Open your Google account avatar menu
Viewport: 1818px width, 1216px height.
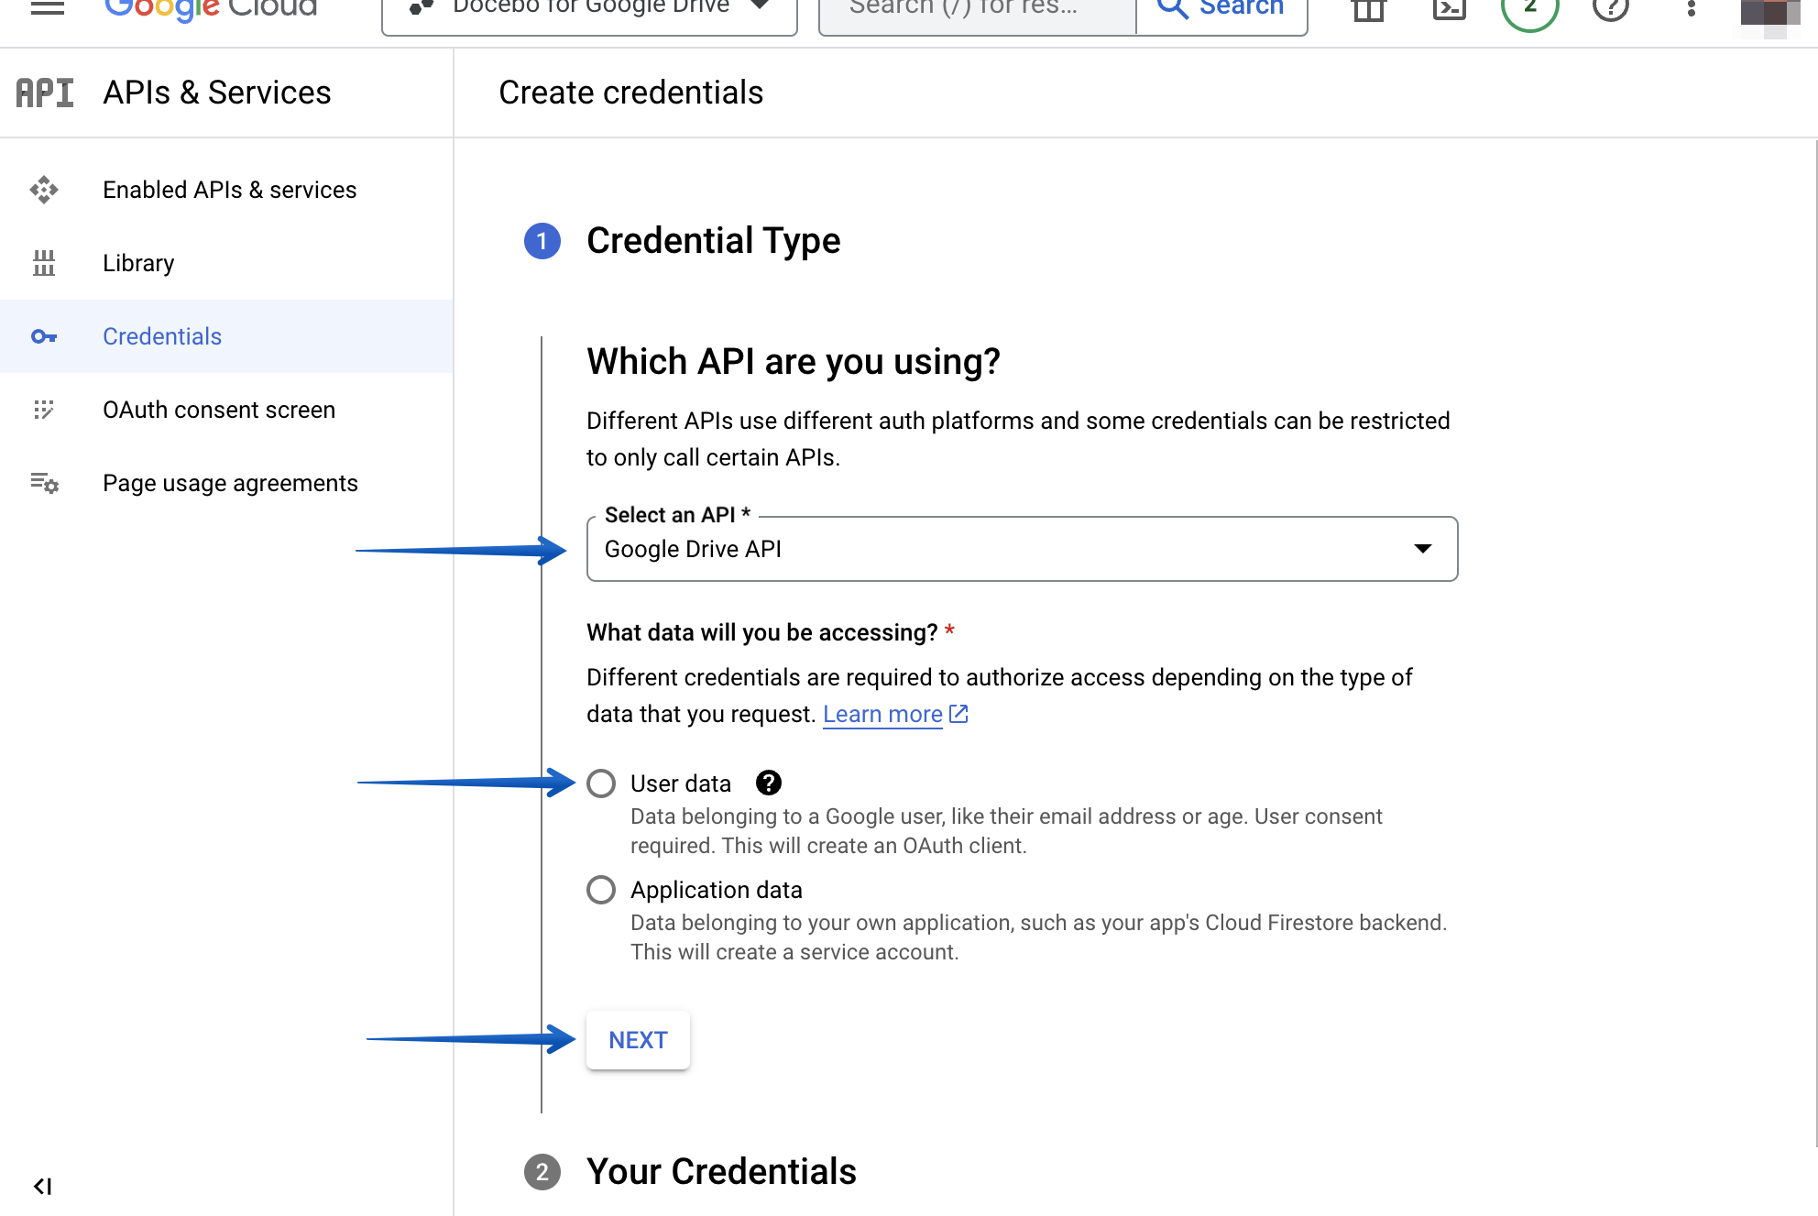1772,11
